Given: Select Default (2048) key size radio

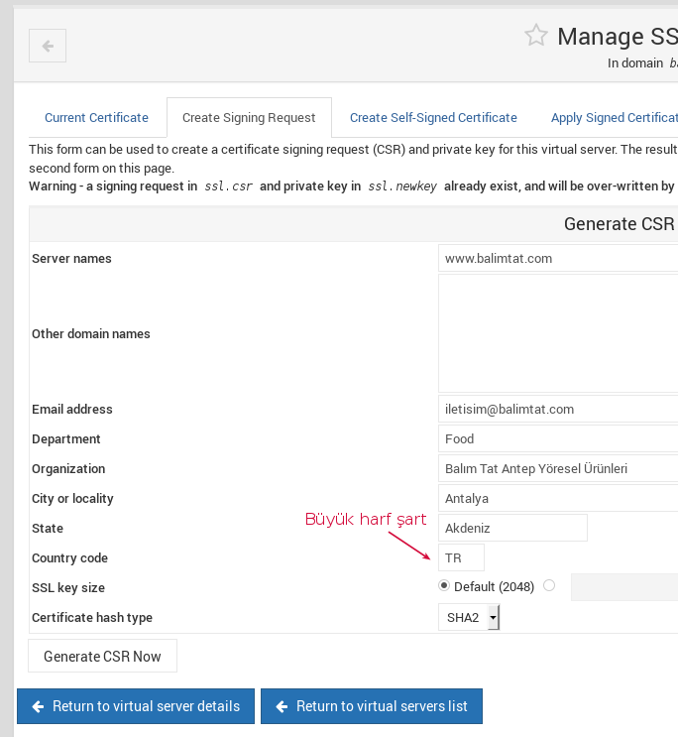Looking at the screenshot, I should (x=444, y=586).
